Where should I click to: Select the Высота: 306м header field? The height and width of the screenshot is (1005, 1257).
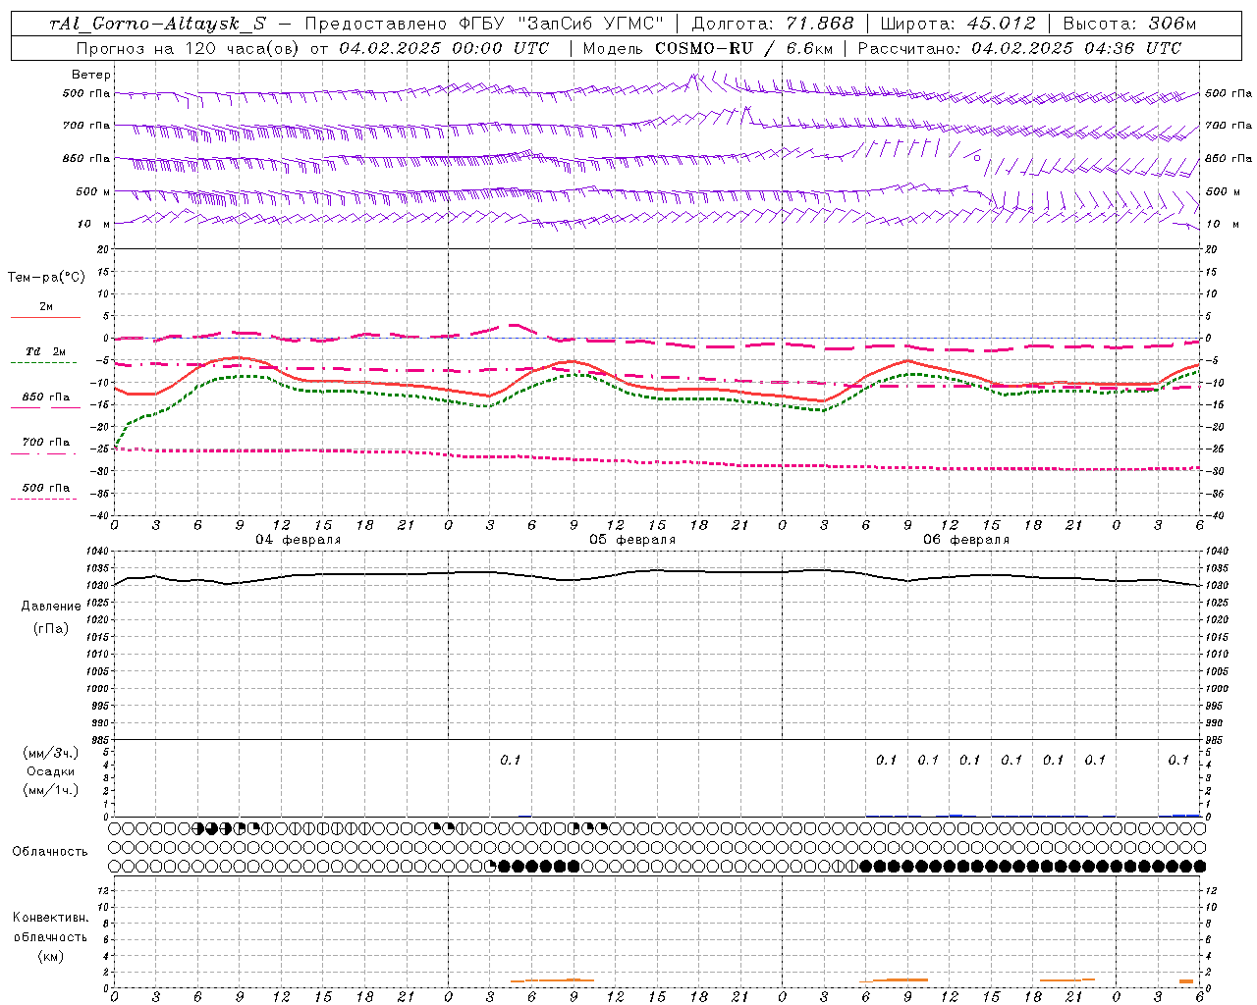click(1130, 24)
